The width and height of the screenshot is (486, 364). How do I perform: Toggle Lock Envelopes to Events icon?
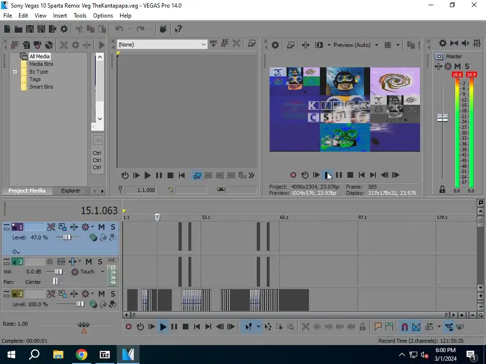(449, 327)
